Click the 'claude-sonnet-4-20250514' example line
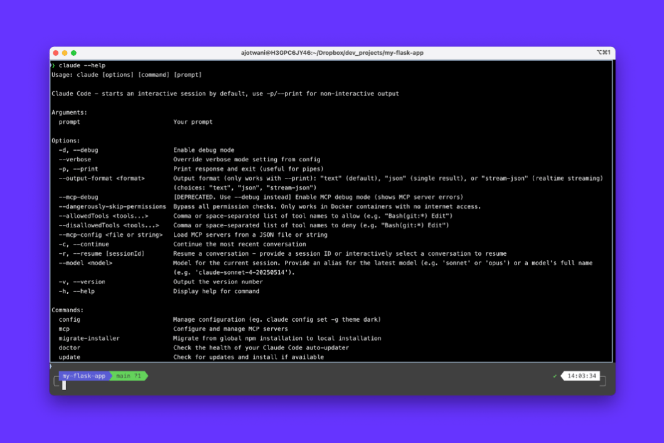Image resolution: width=664 pixels, height=443 pixels. point(233,273)
